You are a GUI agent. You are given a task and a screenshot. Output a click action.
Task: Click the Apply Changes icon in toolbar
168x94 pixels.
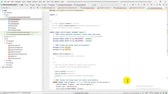(127, 5)
